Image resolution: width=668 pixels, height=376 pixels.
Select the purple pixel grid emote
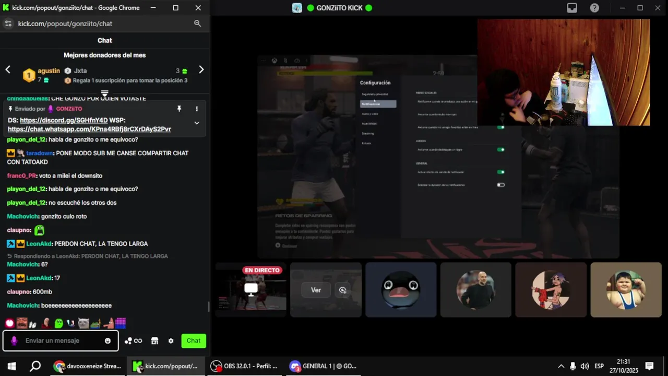coord(121,323)
